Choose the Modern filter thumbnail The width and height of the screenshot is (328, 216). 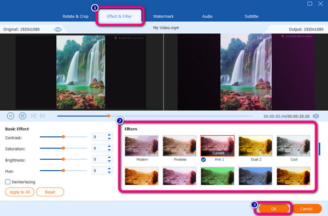tap(142, 146)
